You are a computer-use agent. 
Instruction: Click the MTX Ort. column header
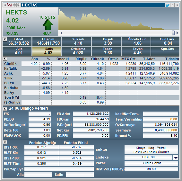[x=129, y=59]
